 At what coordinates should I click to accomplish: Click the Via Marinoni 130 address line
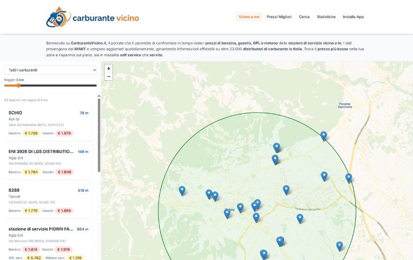coord(37,241)
